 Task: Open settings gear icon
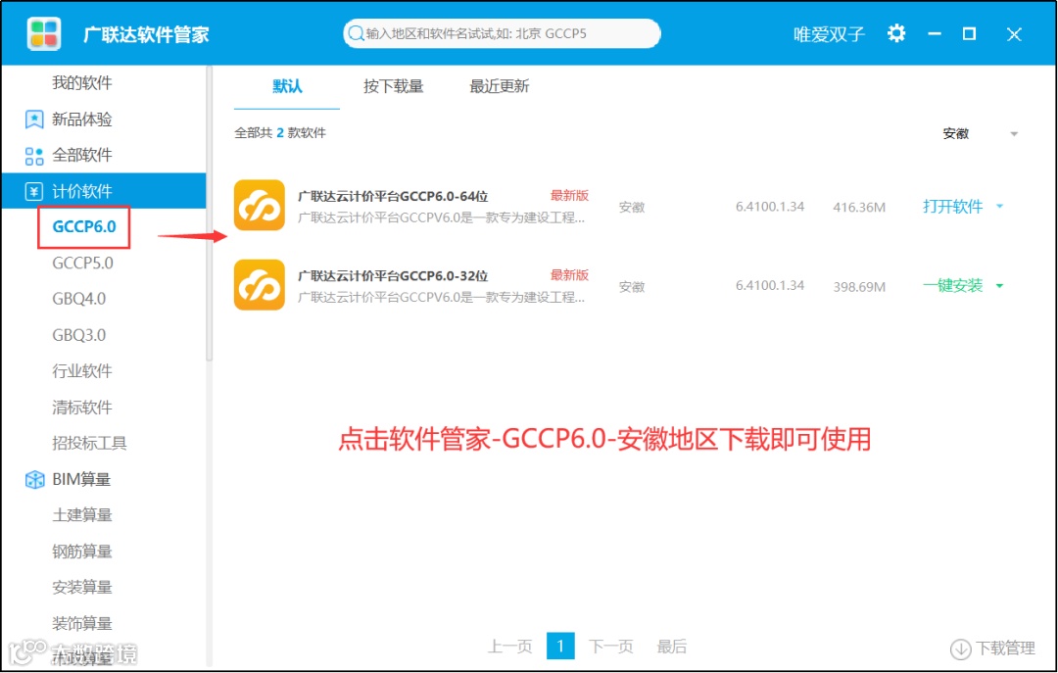(x=896, y=33)
